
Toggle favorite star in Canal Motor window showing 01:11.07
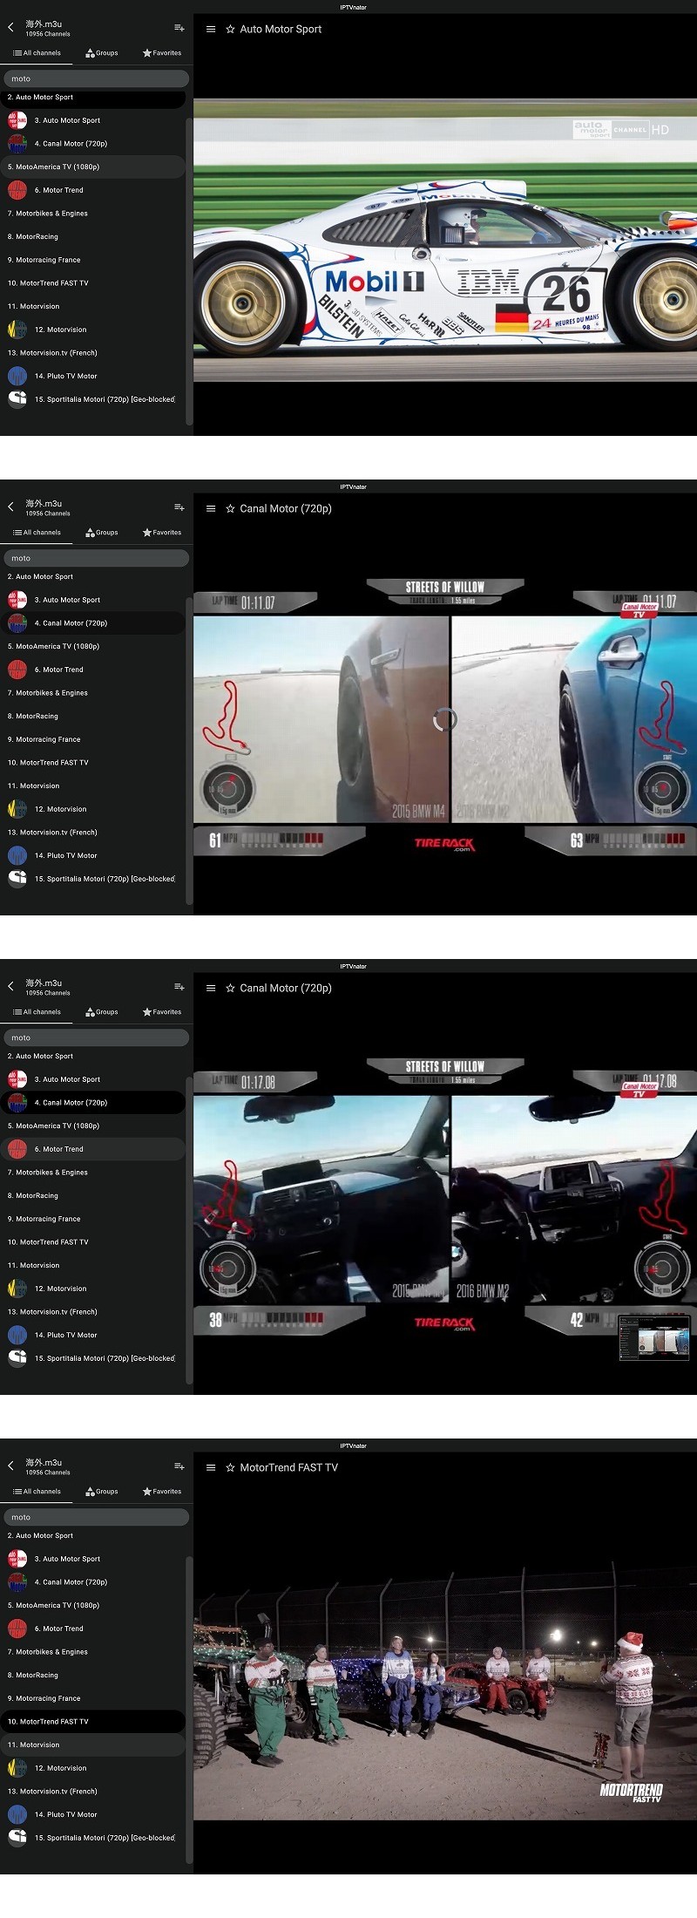230,508
